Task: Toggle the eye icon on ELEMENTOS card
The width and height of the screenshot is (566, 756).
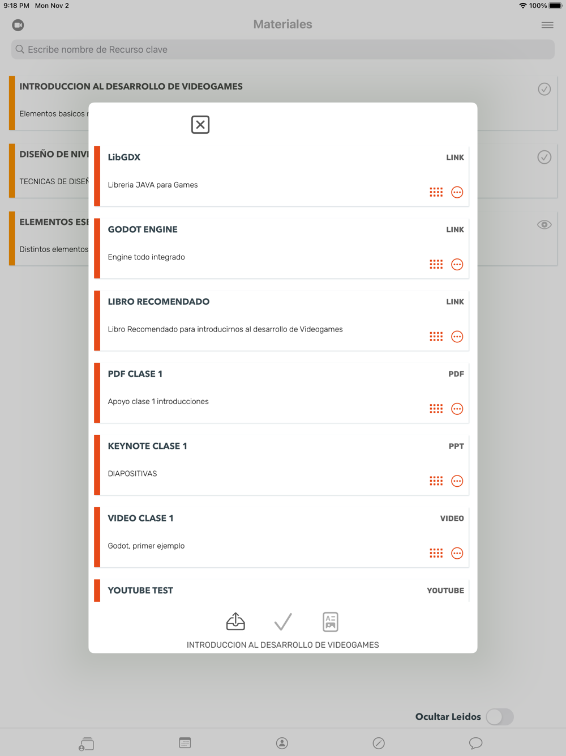Action: (x=544, y=225)
